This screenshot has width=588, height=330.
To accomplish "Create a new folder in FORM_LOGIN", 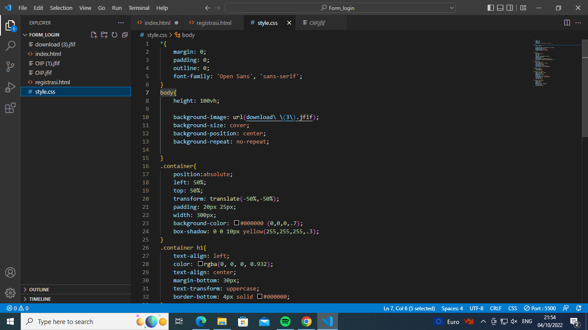I will (104, 35).
